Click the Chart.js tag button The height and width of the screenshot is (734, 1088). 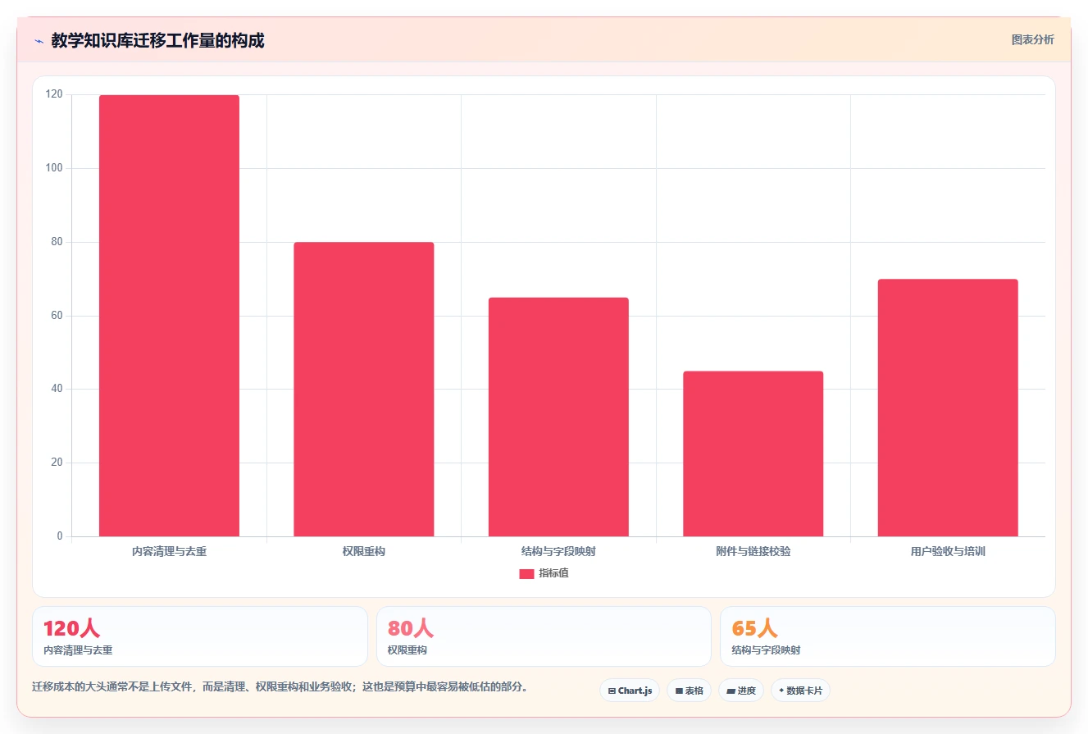click(630, 691)
